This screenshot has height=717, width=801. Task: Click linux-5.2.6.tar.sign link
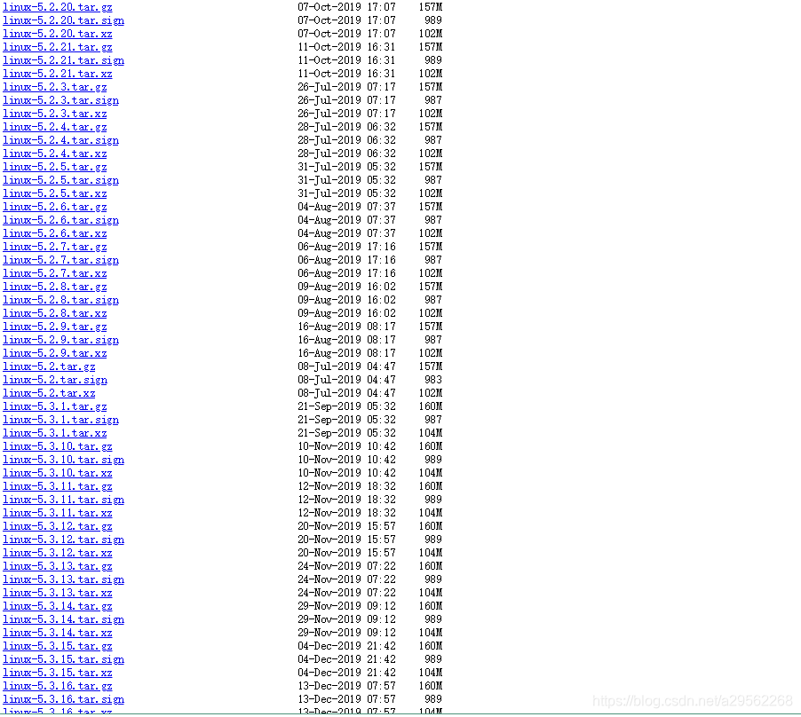click(60, 220)
